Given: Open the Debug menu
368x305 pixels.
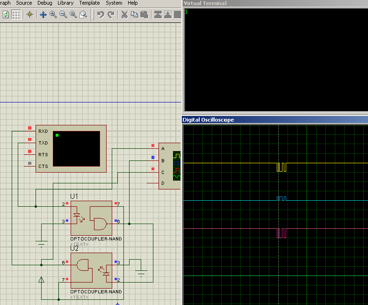Looking at the screenshot, I should tap(45, 3).
